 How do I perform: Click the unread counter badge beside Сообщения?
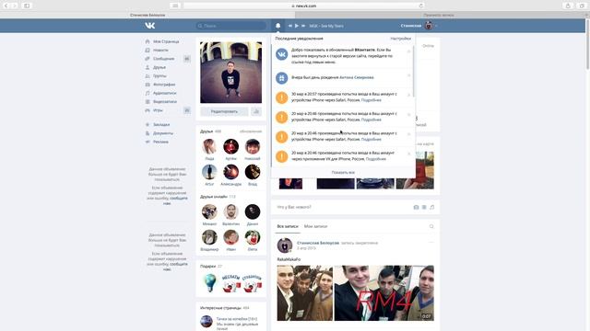coord(187,59)
